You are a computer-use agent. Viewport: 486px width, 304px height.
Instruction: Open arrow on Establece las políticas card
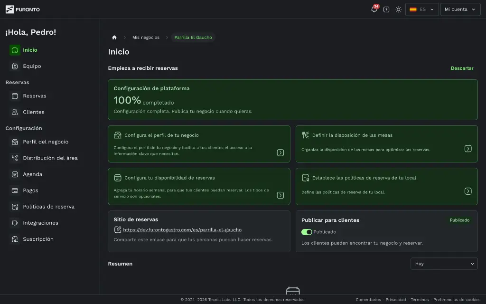468,191
